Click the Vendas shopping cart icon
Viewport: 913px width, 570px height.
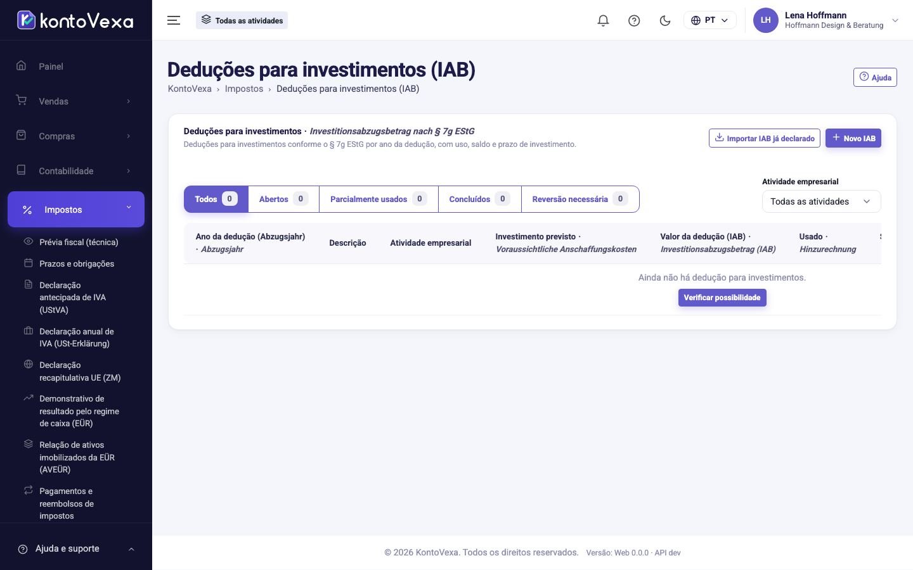pyautogui.click(x=22, y=101)
